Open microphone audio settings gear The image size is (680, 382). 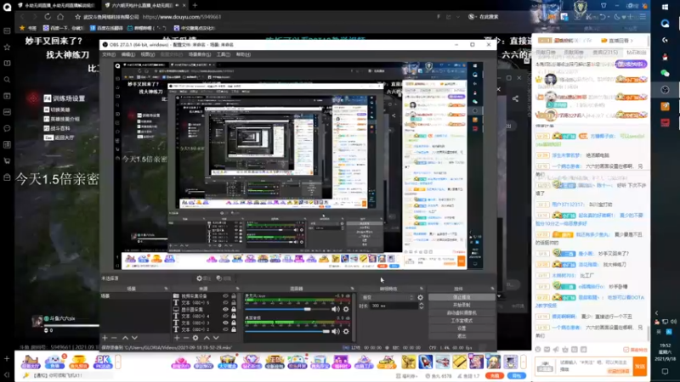[346, 309]
